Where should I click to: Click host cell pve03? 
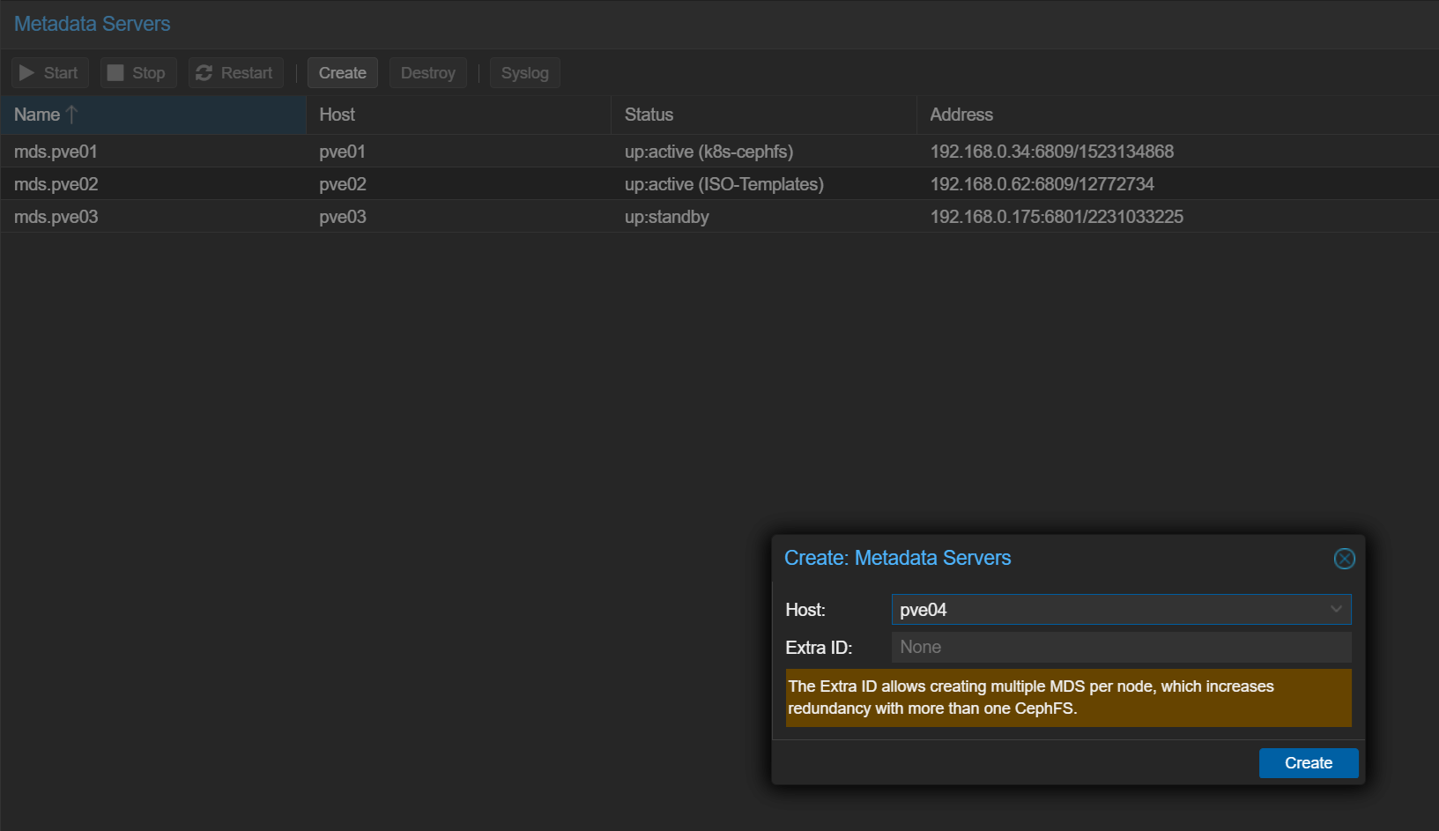(x=342, y=217)
